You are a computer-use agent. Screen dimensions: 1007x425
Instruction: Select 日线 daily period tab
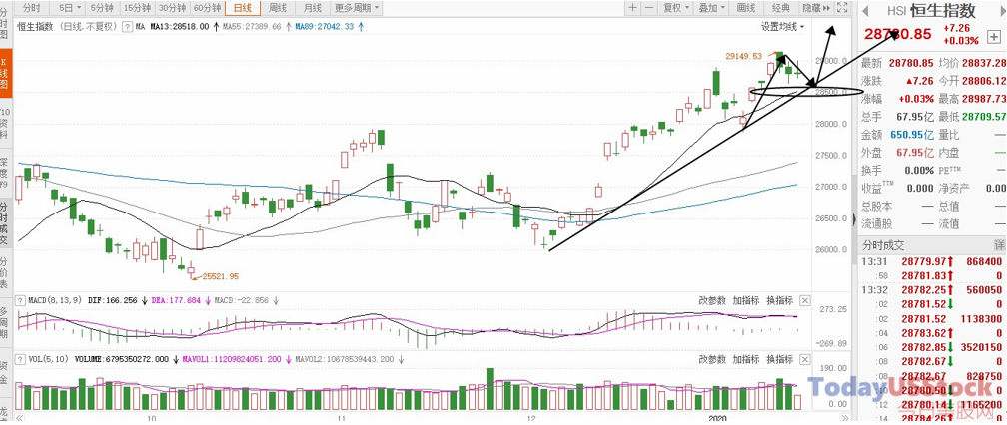[x=243, y=8]
